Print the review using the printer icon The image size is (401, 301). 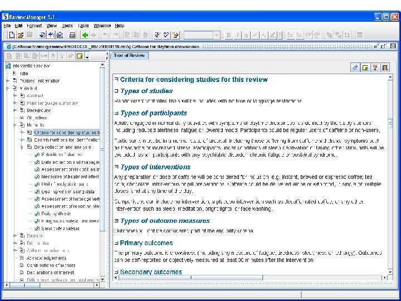[72, 35]
